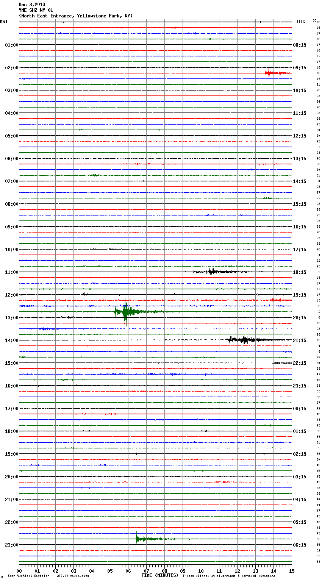Click the North East Entrance location caption
This screenshot has width=322, height=581.
[76, 16]
